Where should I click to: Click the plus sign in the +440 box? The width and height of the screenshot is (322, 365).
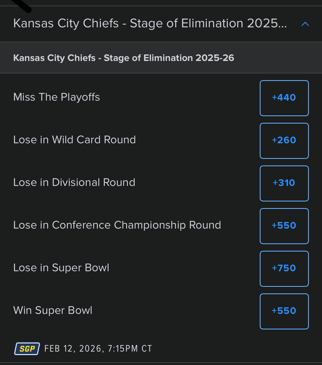click(274, 98)
